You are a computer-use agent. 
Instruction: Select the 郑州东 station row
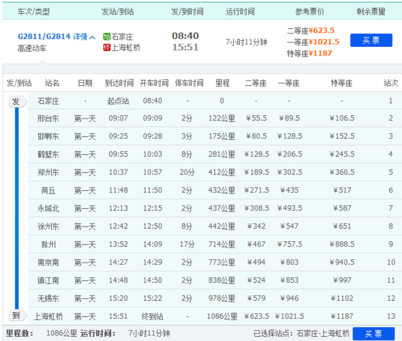[215, 172]
